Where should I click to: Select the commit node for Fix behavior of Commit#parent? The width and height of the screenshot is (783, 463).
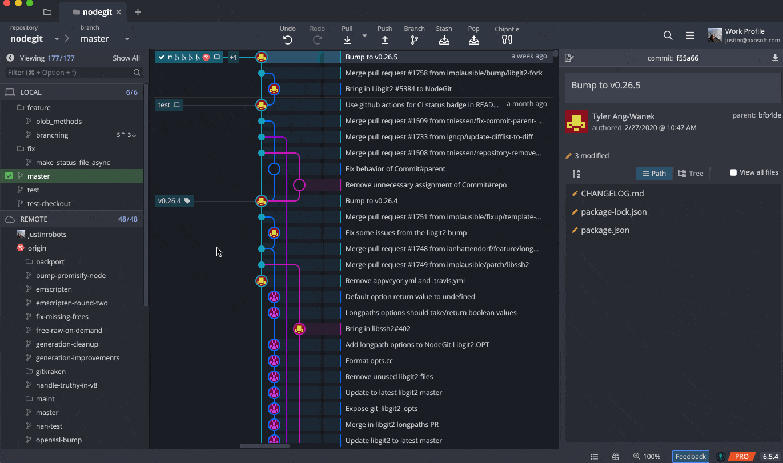pyautogui.click(x=274, y=169)
